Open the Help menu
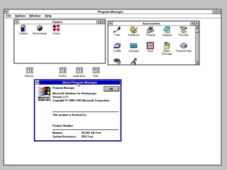Image resolution: width=227 pixels, height=170 pixels. point(48,16)
